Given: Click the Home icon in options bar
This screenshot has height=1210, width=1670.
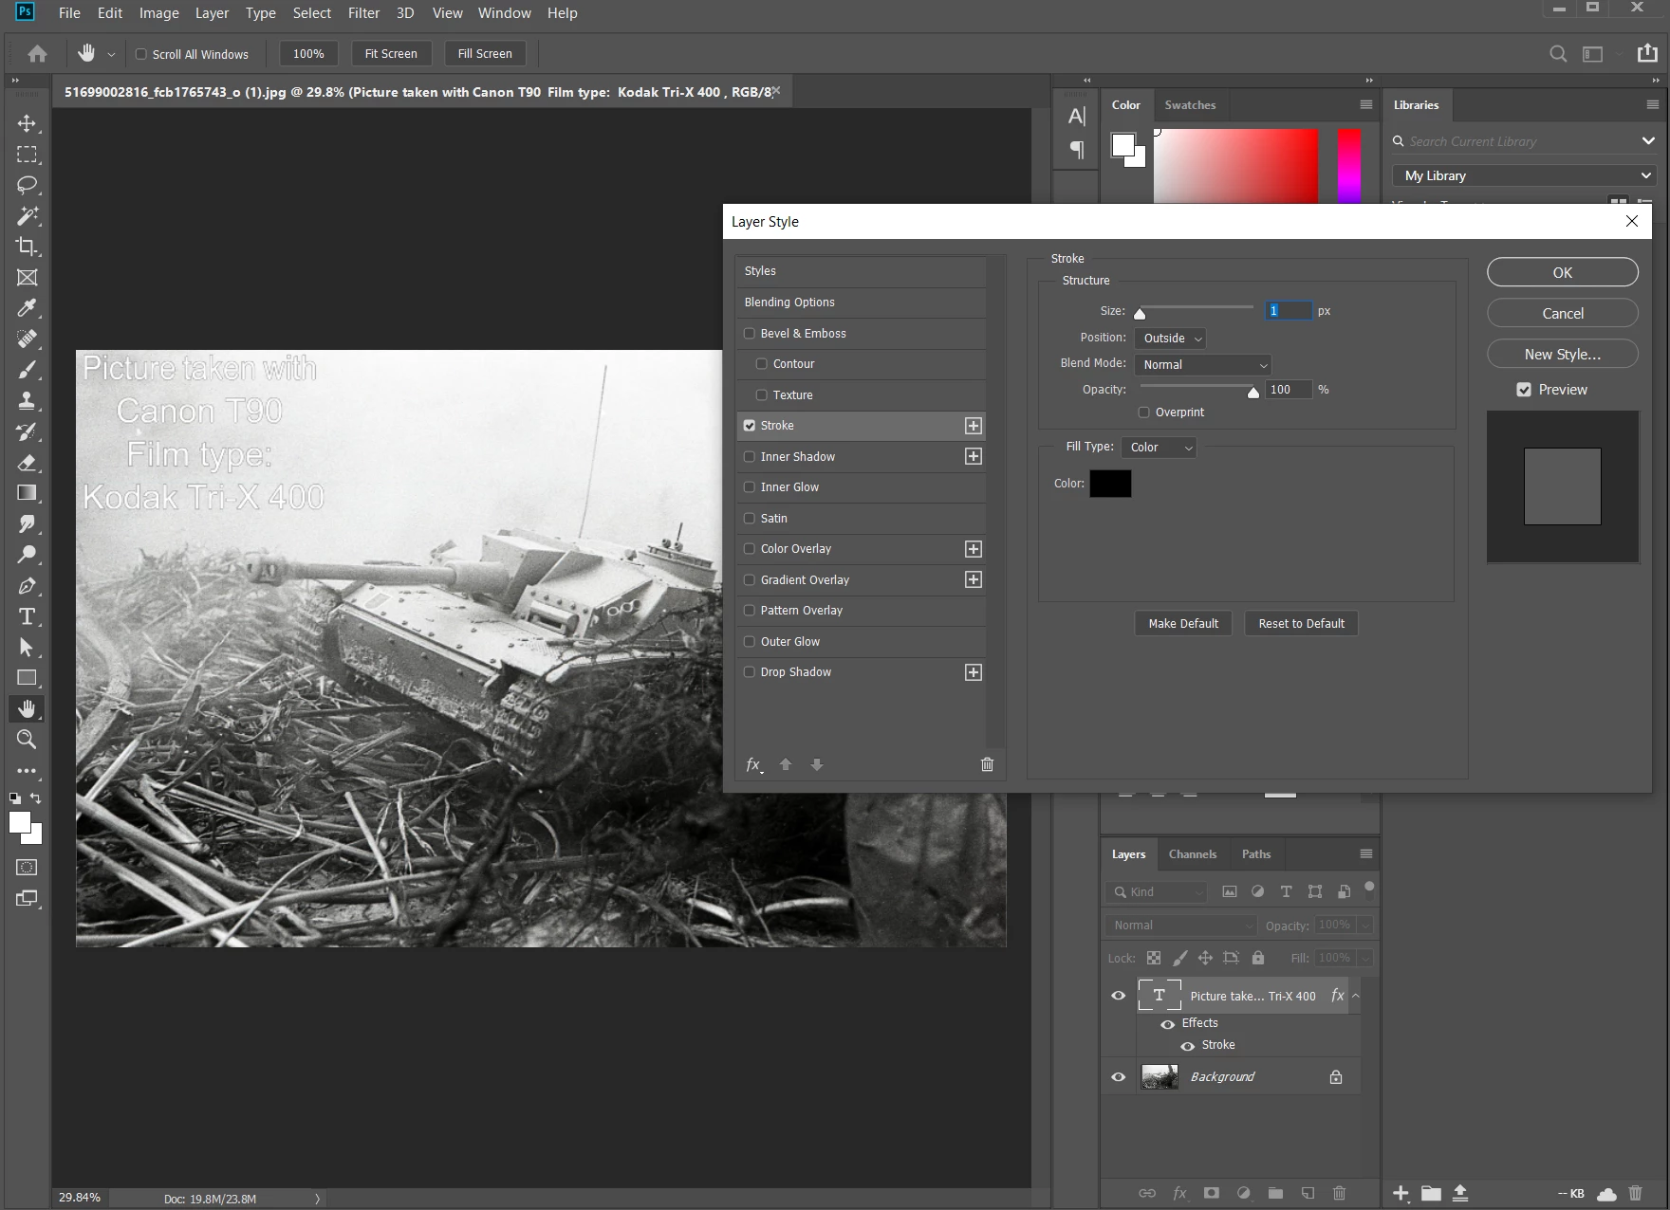Looking at the screenshot, I should 37,54.
